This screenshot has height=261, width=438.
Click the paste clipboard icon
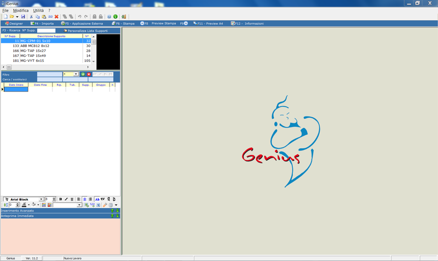44,17
